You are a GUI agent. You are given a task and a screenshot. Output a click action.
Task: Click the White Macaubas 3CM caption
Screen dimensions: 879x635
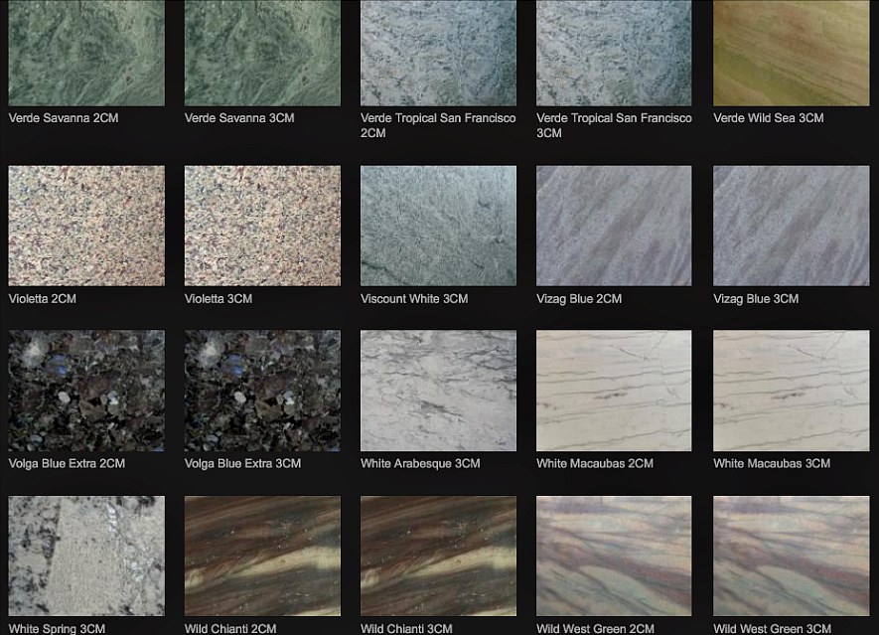click(772, 464)
